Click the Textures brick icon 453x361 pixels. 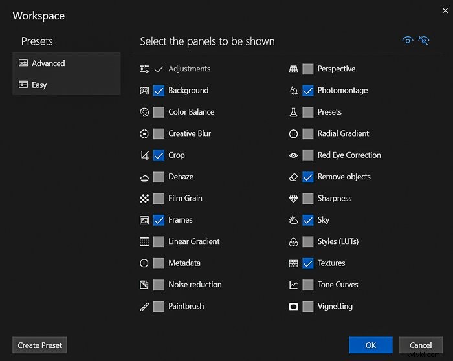293,263
